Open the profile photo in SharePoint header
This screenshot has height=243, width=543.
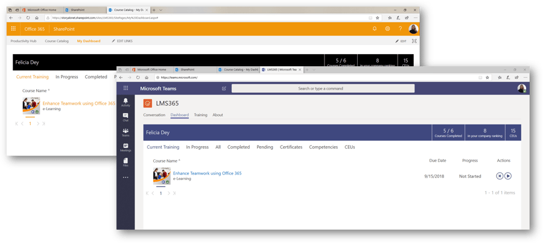413,29
